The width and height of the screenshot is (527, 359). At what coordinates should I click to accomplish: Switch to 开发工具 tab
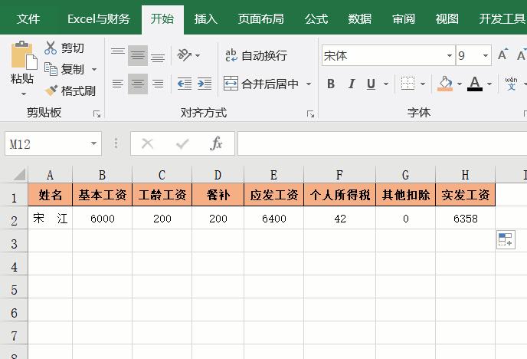(x=502, y=19)
